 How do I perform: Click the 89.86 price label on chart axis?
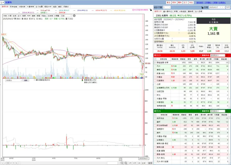click(x=148, y=63)
